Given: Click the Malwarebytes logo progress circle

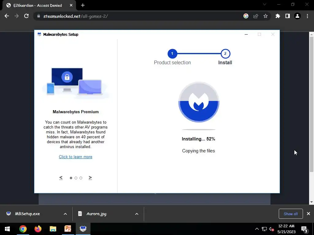Looking at the screenshot, I should pos(199,102).
